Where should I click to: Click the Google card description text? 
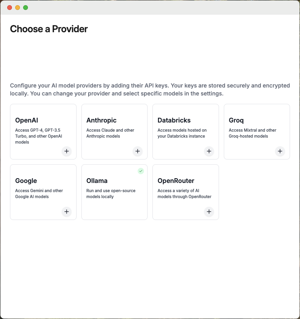pyautogui.click(x=39, y=194)
